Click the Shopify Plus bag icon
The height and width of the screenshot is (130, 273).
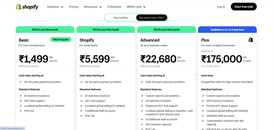click(251, 40)
